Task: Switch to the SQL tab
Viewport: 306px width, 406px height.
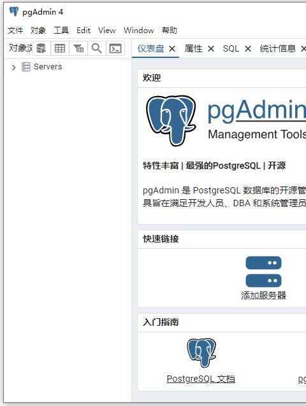Action: click(231, 48)
